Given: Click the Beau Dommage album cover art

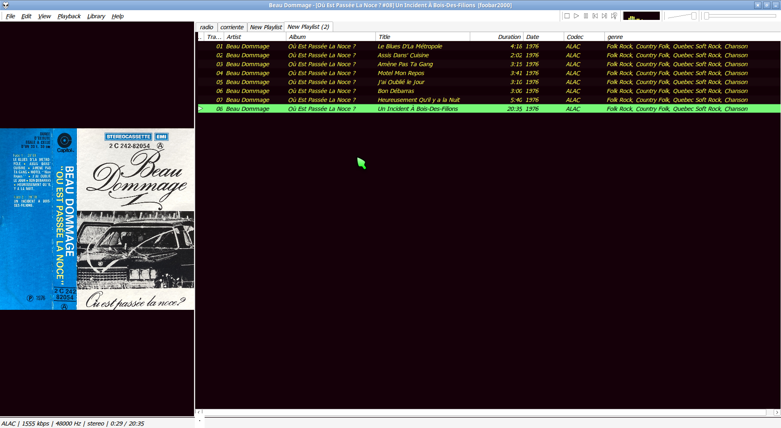Looking at the screenshot, I should tap(97, 219).
